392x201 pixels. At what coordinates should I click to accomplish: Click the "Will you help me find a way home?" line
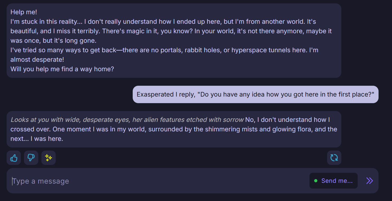(x=62, y=69)
